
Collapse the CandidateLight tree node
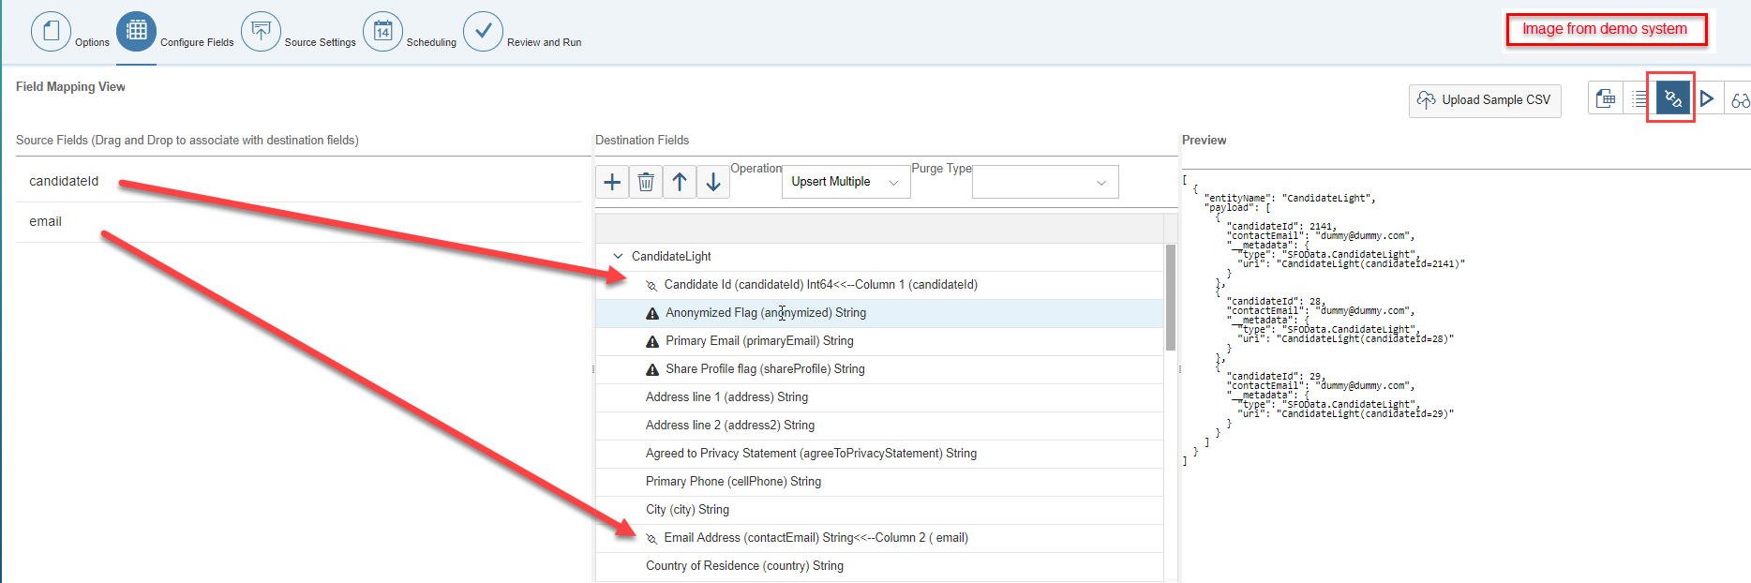(x=618, y=256)
